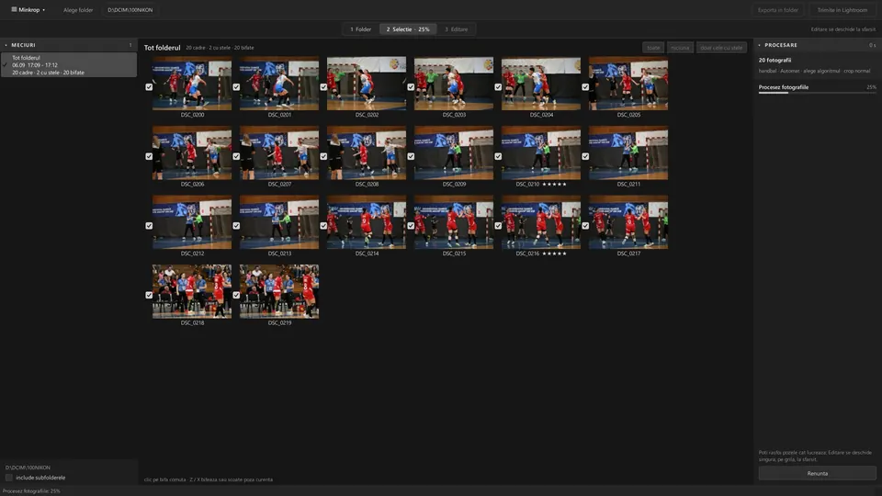Uncheck the DSC_0205 photo checkbox
Viewport: 882px width, 496px height.
585,87
